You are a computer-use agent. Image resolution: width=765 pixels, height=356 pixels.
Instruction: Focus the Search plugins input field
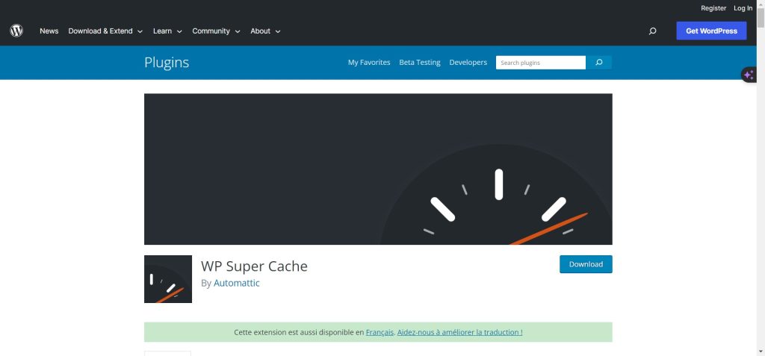click(541, 63)
